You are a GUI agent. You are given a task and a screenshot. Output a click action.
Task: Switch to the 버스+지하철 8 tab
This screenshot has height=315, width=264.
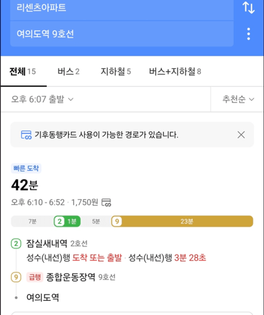[175, 72]
